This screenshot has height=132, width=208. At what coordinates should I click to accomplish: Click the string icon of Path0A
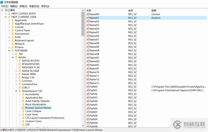click(88, 123)
